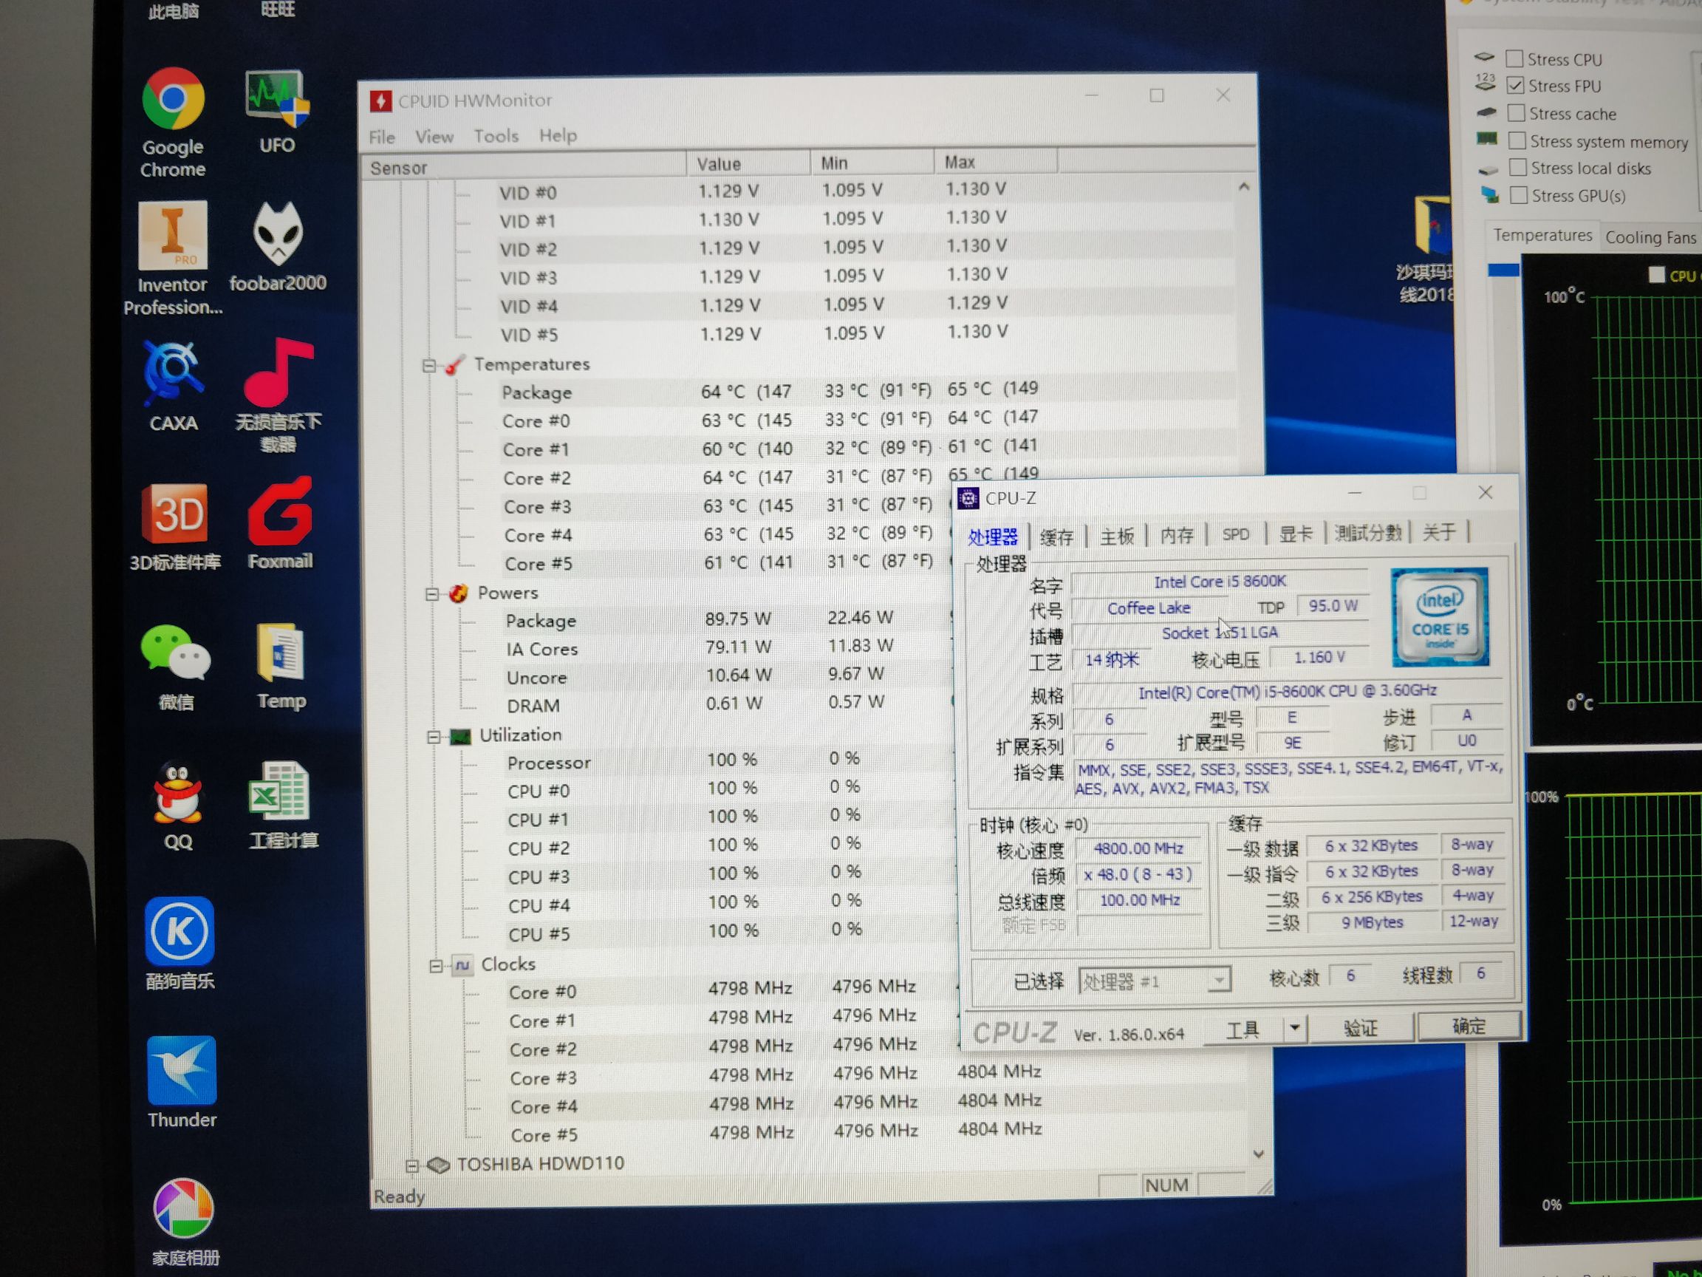This screenshot has width=1702, height=1277.
Task: Click the Clocks section icon in HWMonitor
Action: (x=464, y=965)
